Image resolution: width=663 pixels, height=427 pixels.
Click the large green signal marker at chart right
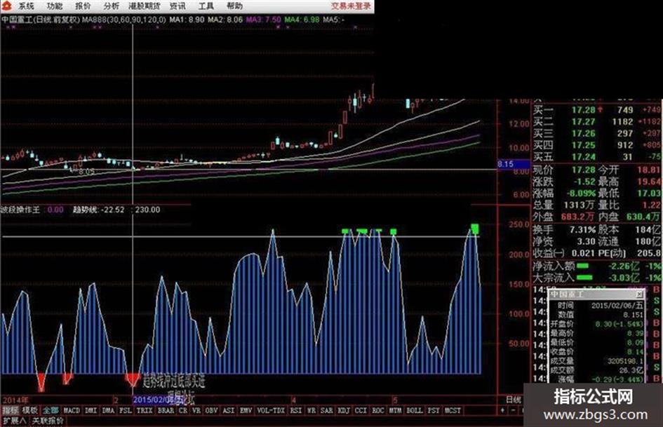(475, 229)
